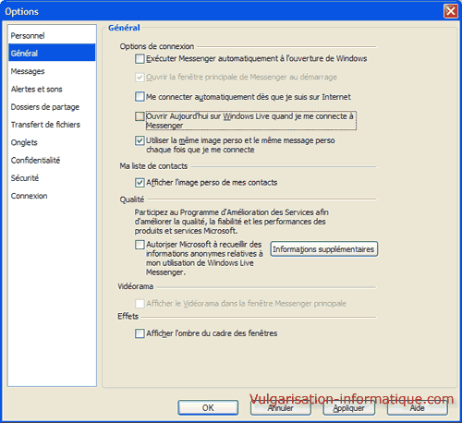
Task: Open the Personnel options category
Action: tap(52, 36)
